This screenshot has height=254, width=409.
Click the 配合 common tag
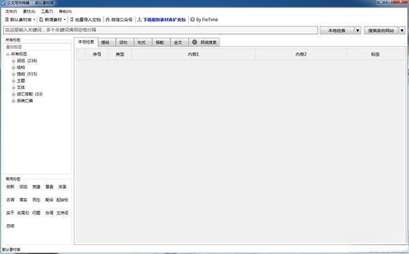tap(49, 200)
